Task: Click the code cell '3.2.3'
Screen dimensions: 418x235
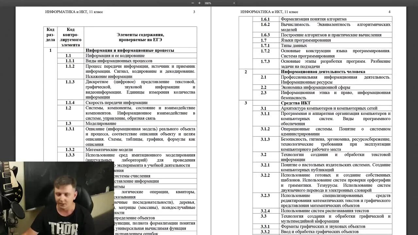Action: [x=265, y=196]
